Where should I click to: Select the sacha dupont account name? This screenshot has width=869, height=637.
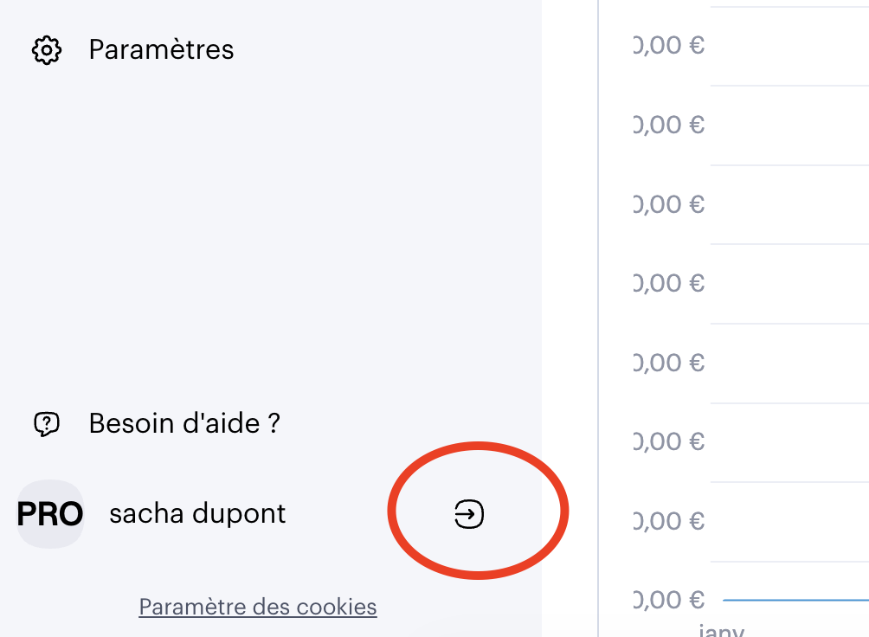tap(197, 514)
